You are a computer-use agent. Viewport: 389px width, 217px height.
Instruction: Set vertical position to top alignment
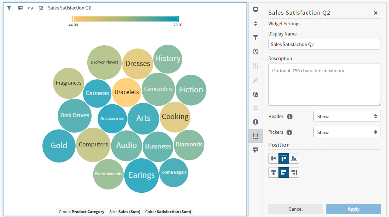point(283,158)
